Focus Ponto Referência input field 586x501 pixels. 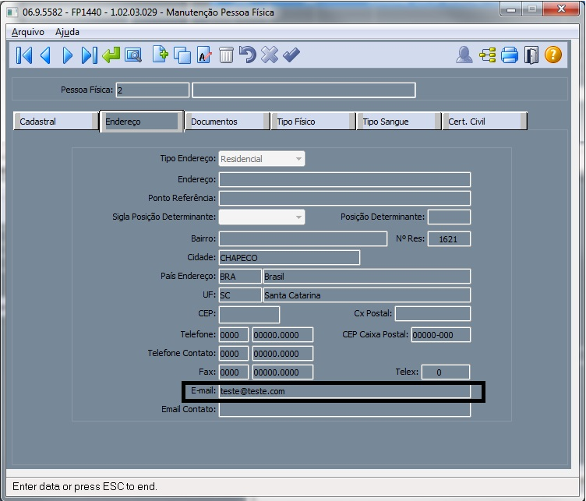[x=344, y=199]
